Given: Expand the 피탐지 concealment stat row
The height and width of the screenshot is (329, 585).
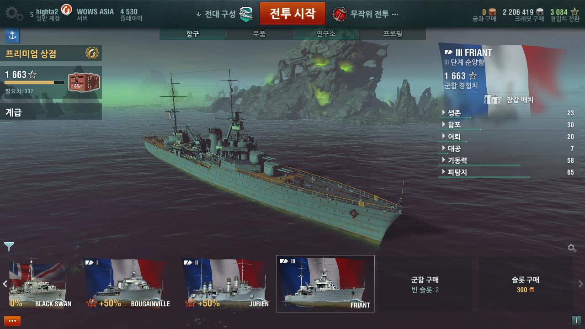Looking at the screenshot, I should click(x=508, y=172).
